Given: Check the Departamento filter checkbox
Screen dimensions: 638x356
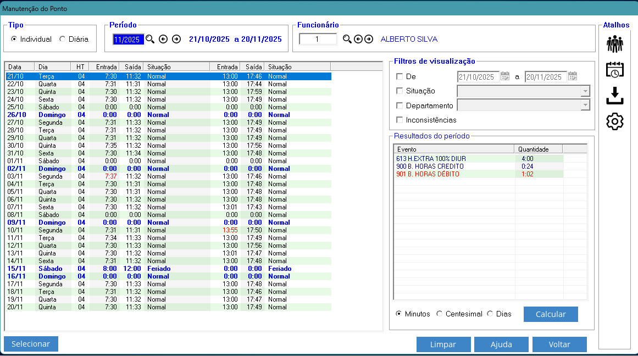Looking at the screenshot, I should pyautogui.click(x=400, y=105).
